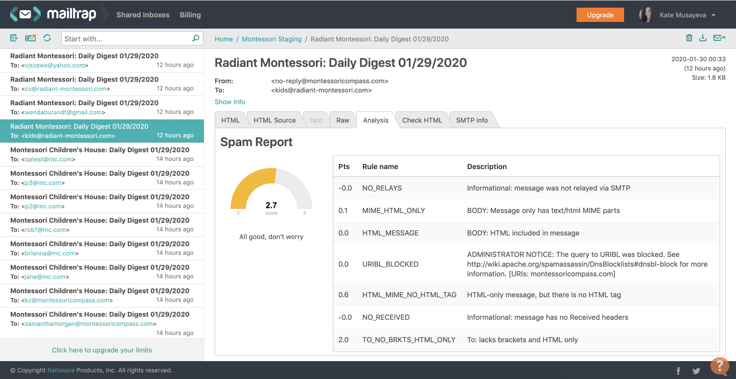Click the Pts column header
Viewport: 736px width, 379px height.
pos(344,167)
